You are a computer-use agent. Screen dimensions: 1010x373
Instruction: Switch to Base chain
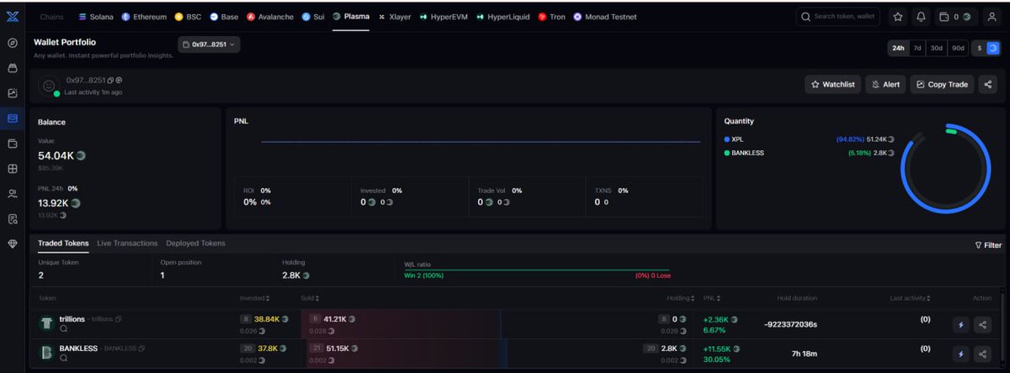(226, 16)
